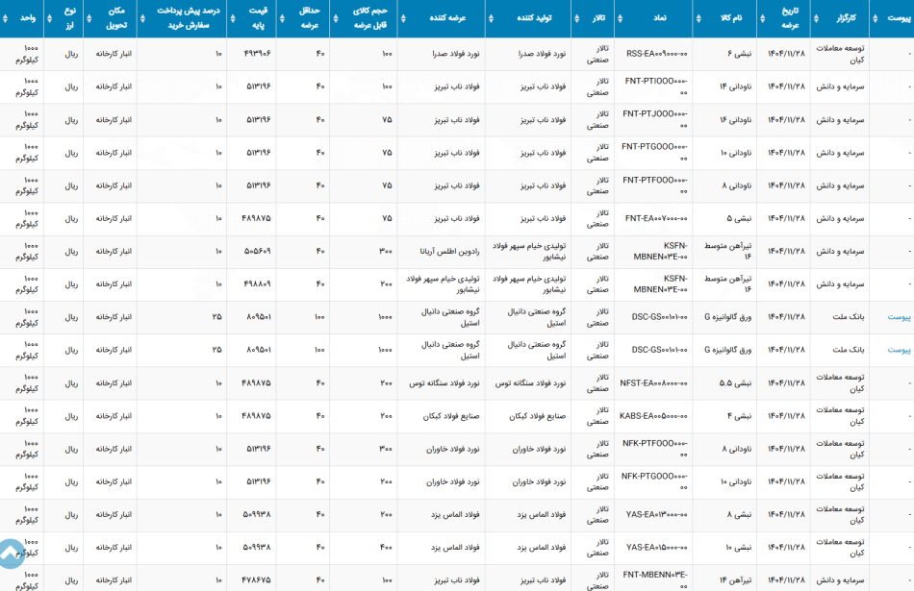The width and height of the screenshot is (914, 591).
Task: Select the product cell ناودانی ۱۴
Action: tap(735, 86)
